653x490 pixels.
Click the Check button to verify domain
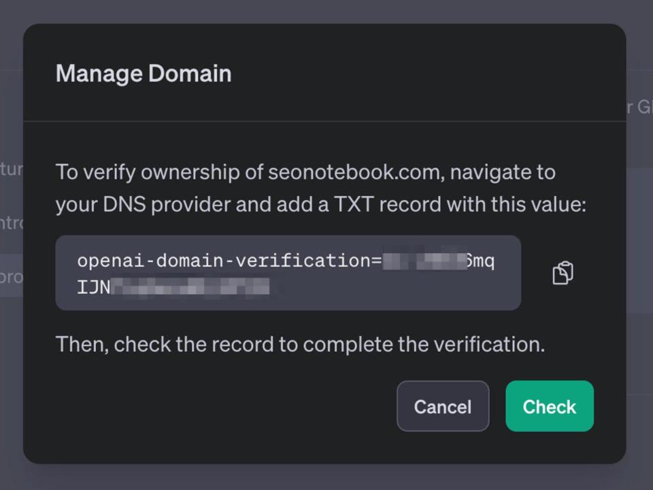click(x=550, y=406)
